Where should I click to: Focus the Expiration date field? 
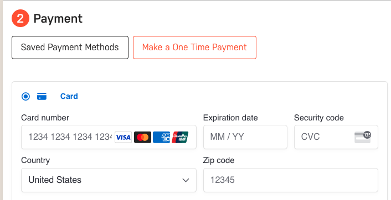pos(245,137)
